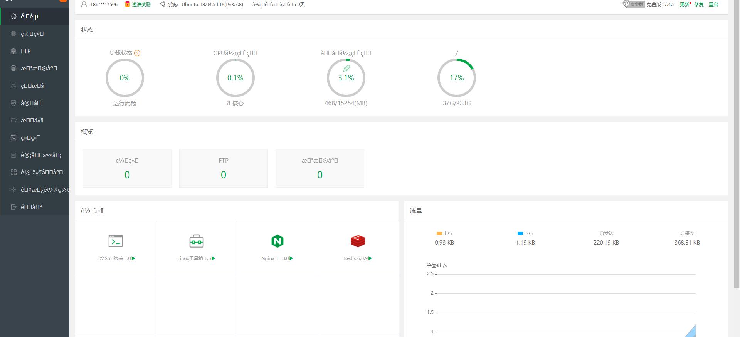
Task: Open the FTP sidebar menu item
Action: click(x=35, y=51)
